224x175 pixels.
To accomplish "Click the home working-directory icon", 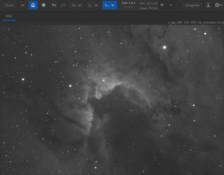I will coord(33,5).
